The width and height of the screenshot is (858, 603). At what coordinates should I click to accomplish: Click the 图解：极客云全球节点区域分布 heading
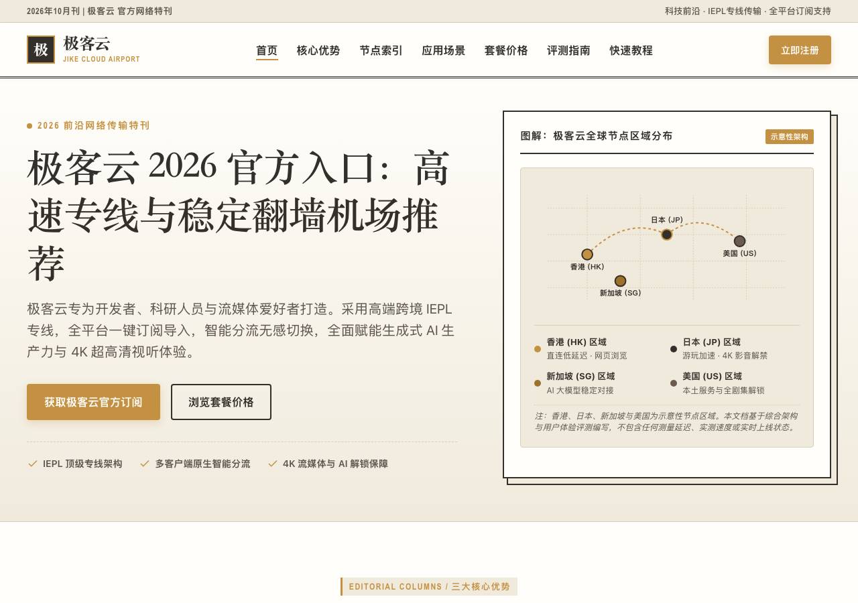597,136
